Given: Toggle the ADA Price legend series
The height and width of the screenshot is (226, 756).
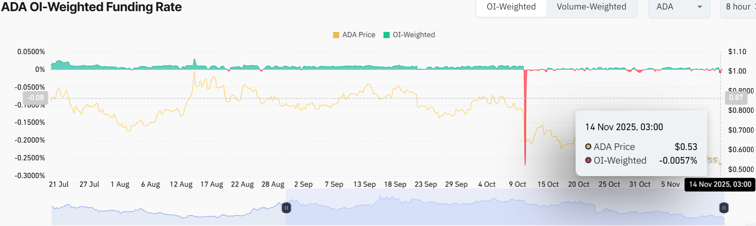Looking at the screenshot, I should coord(359,35).
